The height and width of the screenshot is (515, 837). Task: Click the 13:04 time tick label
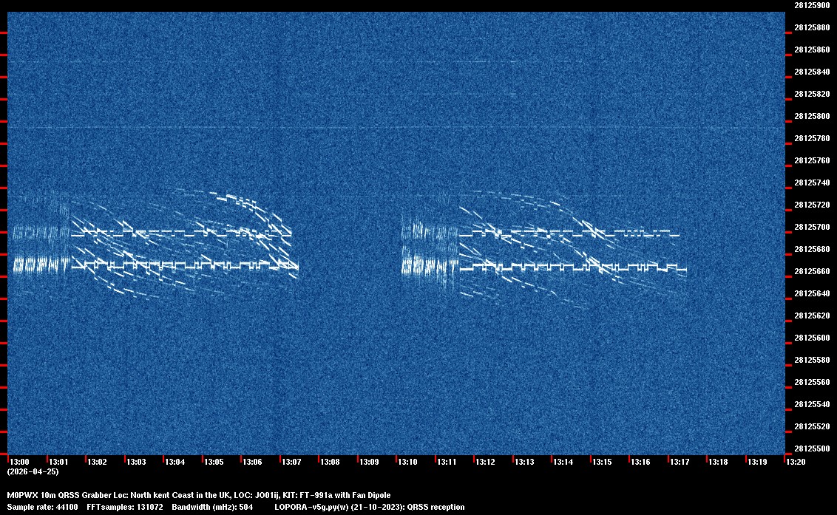pyautogui.click(x=175, y=462)
